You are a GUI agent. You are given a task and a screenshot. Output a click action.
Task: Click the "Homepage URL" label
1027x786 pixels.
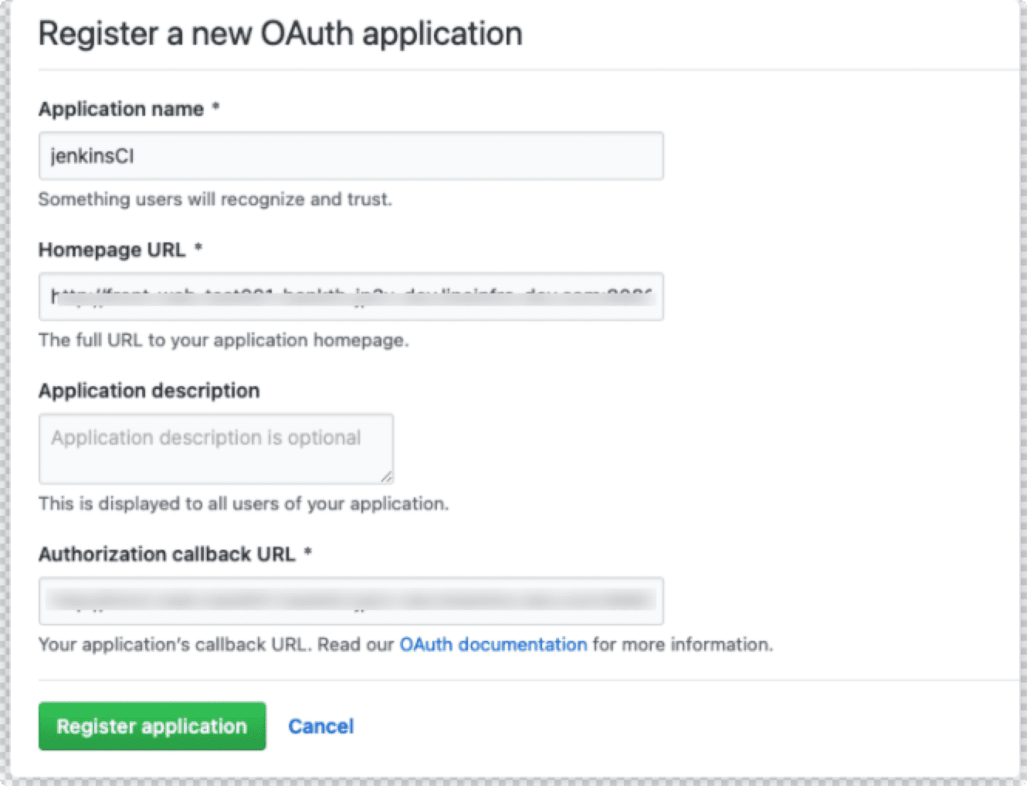(112, 250)
